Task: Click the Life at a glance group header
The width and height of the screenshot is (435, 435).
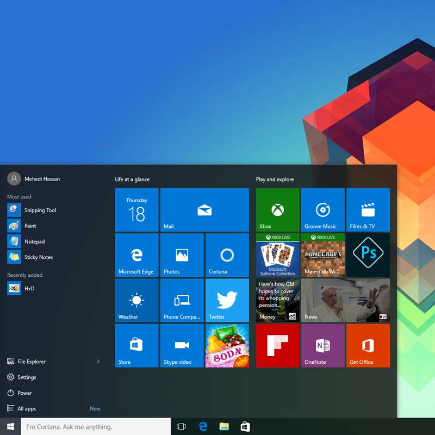Action: (132, 179)
